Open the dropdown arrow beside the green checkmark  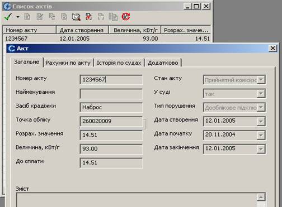(18, 17)
